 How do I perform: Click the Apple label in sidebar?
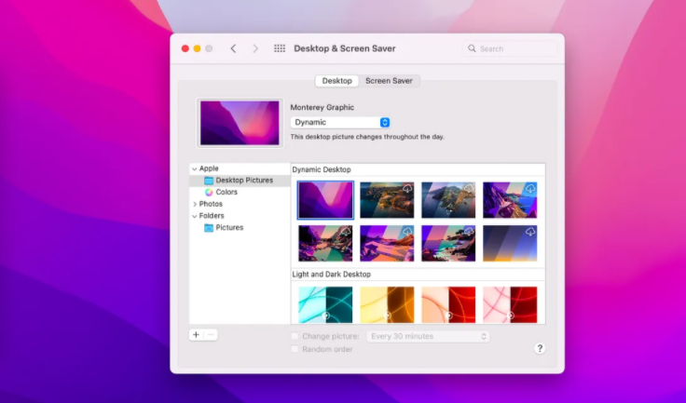point(209,168)
